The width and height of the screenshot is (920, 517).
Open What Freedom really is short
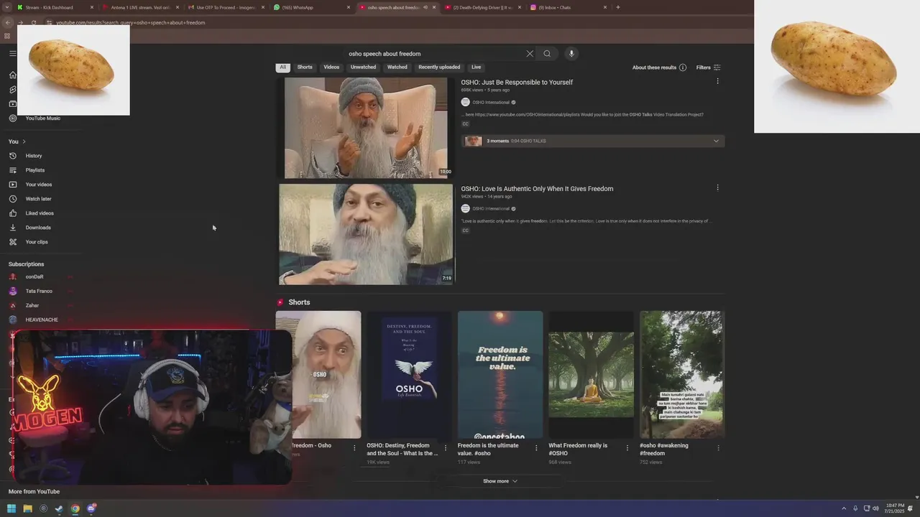click(x=592, y=375)
